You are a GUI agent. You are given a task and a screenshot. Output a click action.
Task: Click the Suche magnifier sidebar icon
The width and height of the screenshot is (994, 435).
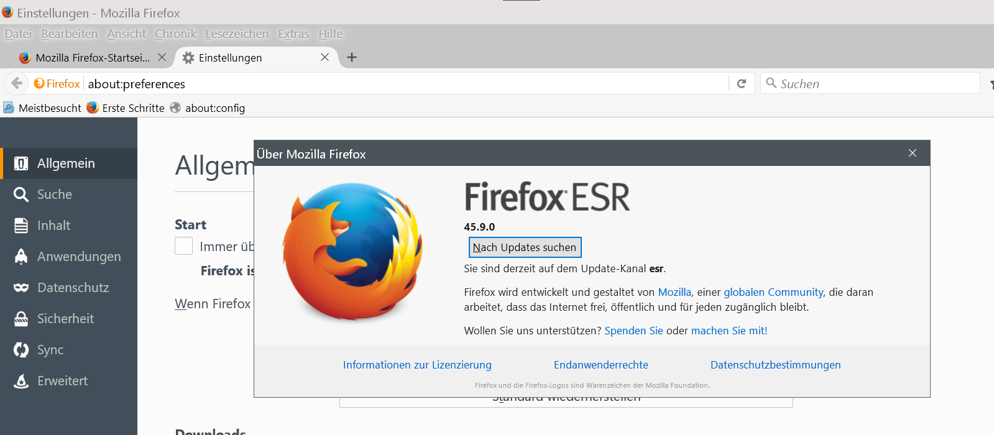[x=21, y=195]
